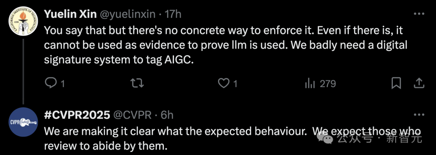Bookmark Yuelin Xin's tweet
Screen dimensions: 436x155
pyautogui.click(x=396, y=83)
